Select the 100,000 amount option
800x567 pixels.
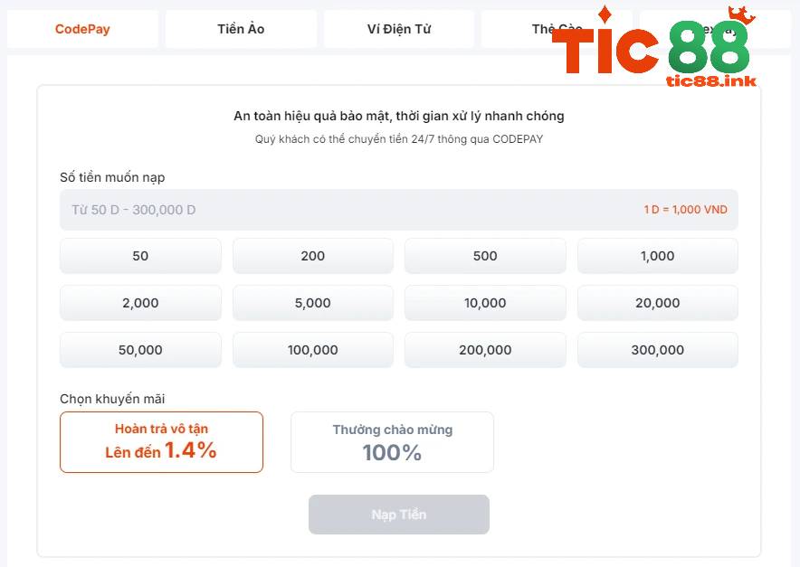pos(312,349)
